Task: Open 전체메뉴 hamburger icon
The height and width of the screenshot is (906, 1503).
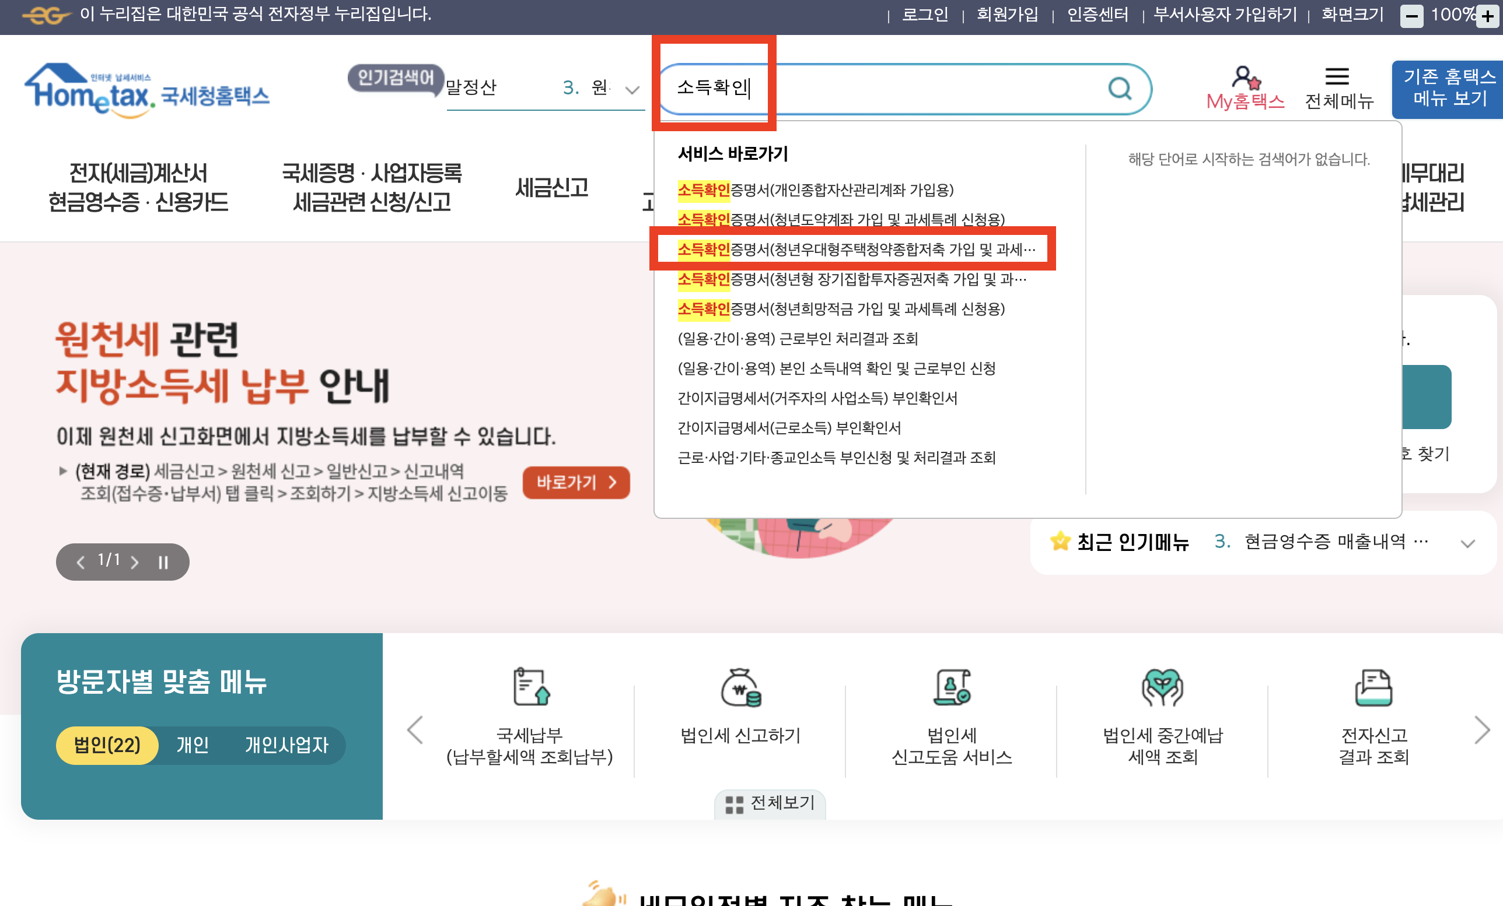Action: 1337,77
